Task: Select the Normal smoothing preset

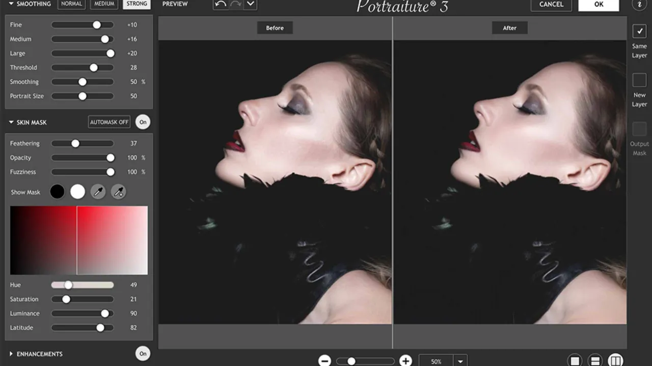Action: [x=71, y=4]
